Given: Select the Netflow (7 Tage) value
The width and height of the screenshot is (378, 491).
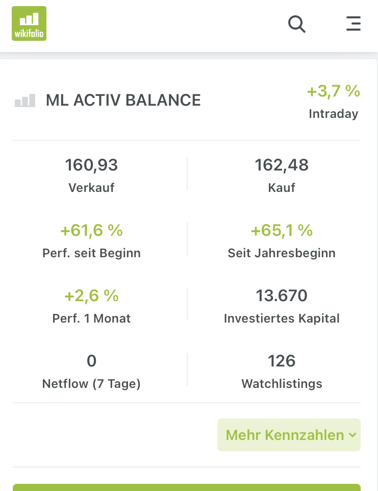Looking at the screenshot, I should click(x=91, y=361).
